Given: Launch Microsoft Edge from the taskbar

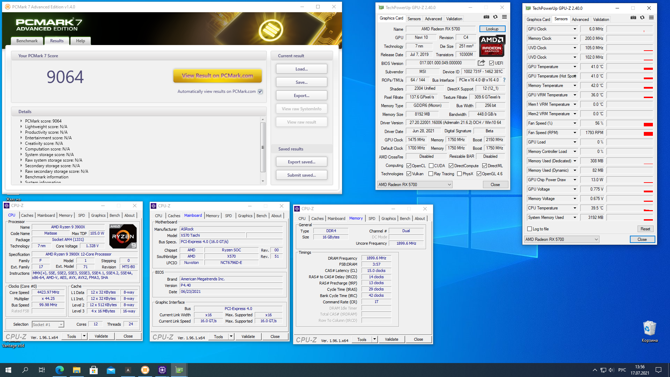Looking at the screenshot, I should pos(60,370).
